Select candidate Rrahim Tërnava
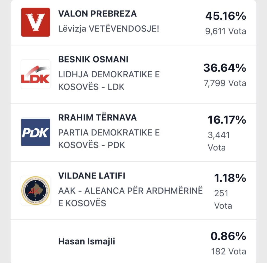The image size is (267, 263). tap(97, 118)
